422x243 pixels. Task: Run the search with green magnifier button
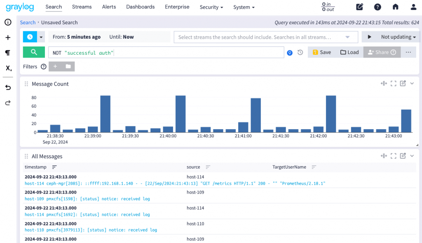pyautogui.click(x=34, y=52)
